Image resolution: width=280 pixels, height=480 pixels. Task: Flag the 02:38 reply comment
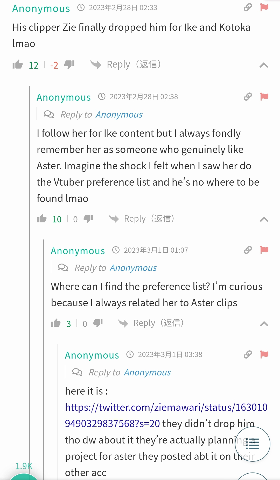[264, 97]
